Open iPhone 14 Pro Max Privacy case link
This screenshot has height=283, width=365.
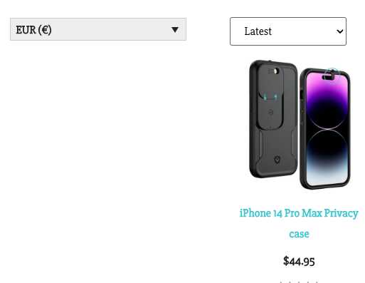(x=299, y=223)
